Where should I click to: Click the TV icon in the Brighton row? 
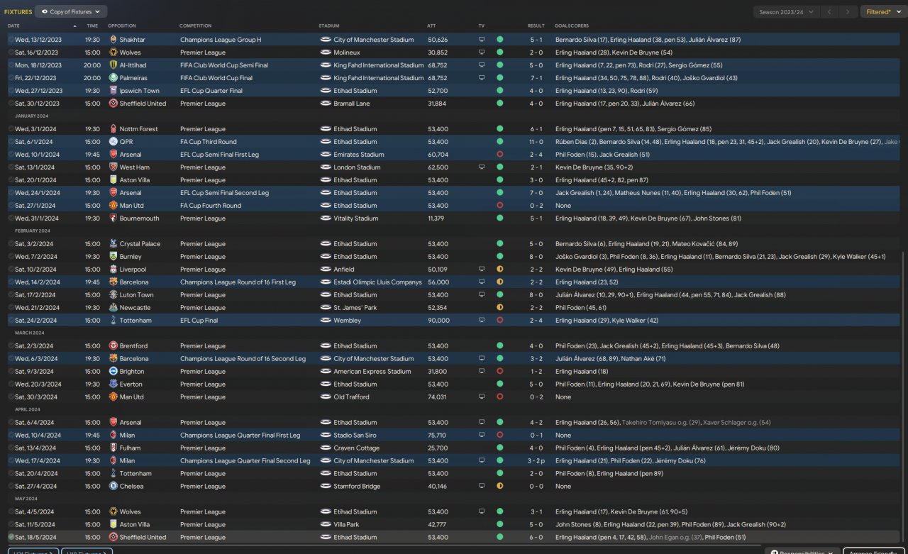click(482, 372)
